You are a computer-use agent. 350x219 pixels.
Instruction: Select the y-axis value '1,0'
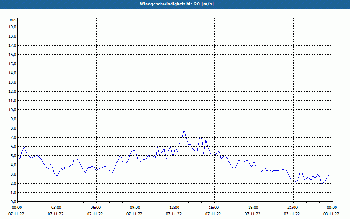tap(14, 193)
